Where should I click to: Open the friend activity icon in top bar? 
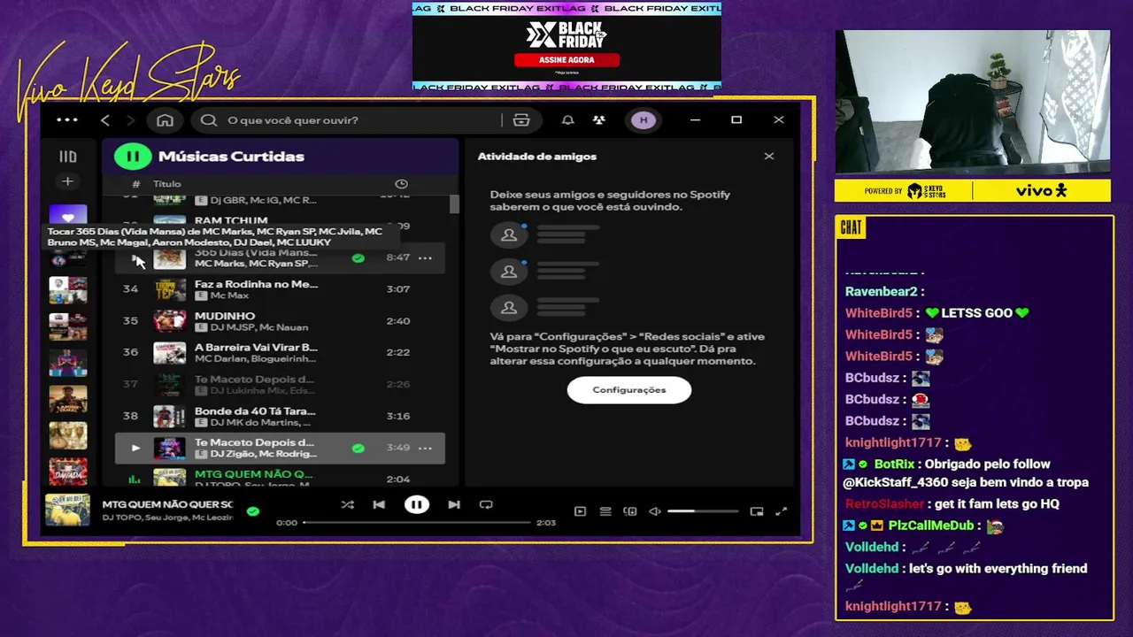click(x=599, y=120)
